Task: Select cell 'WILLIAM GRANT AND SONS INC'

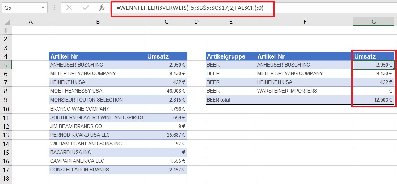Action: pyautogui.click(x=98, y=144)
